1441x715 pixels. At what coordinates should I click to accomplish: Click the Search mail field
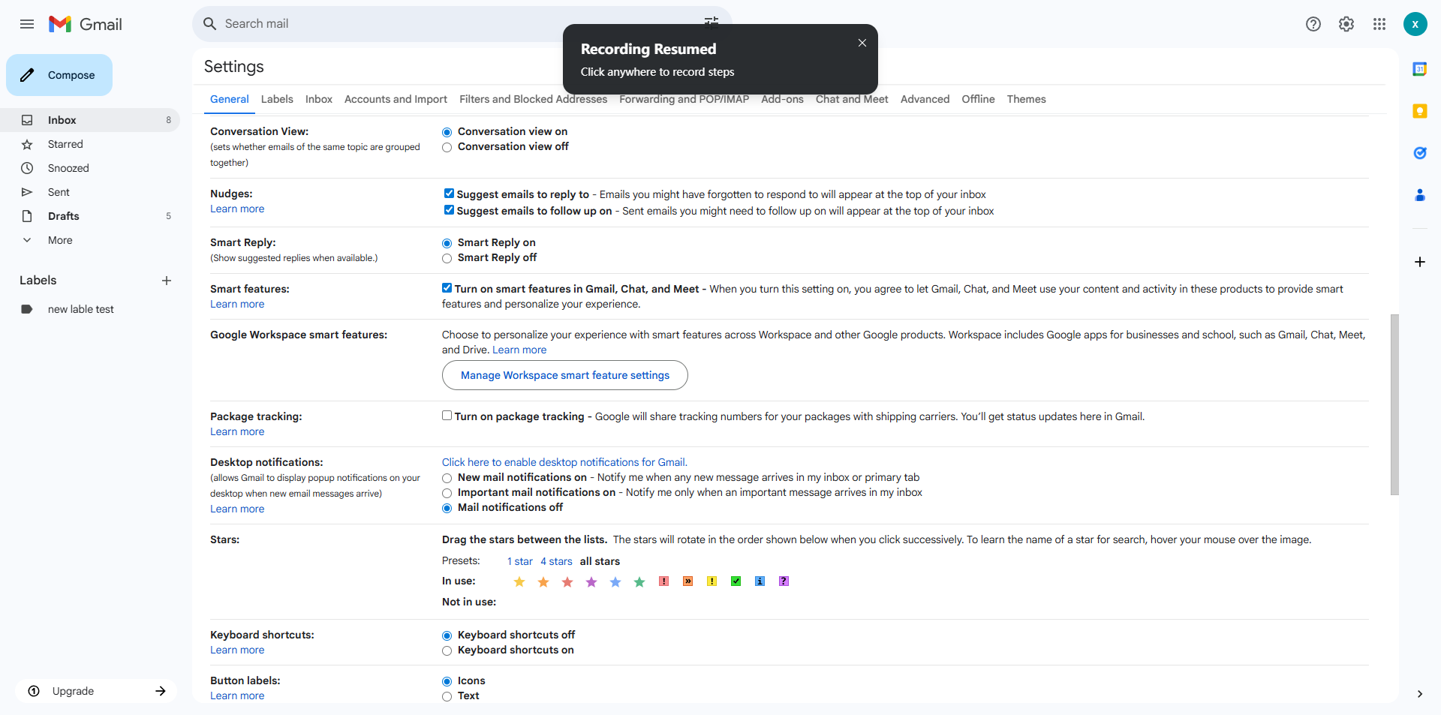tap(462, 24)
